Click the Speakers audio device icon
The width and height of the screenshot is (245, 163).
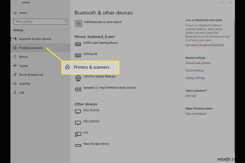click(78, 89)
